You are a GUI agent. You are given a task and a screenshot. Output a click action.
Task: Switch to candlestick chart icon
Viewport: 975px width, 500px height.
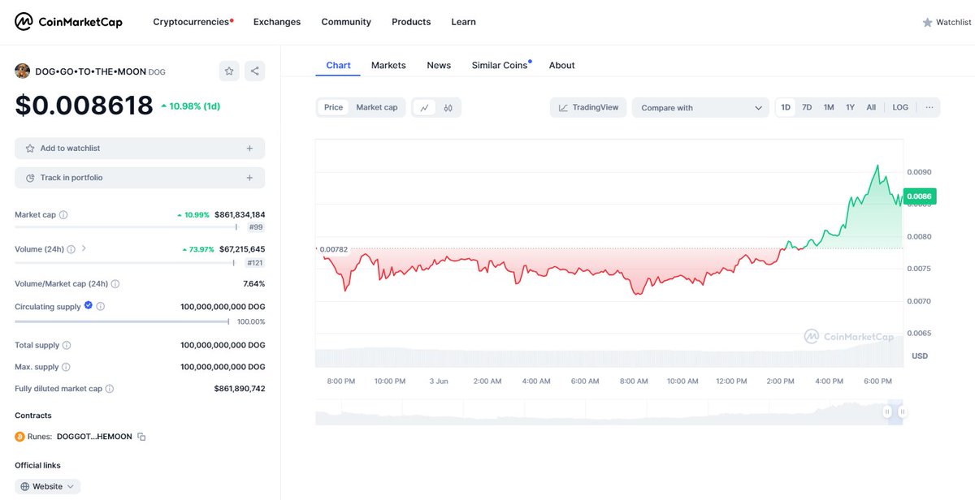click(448, 107)
